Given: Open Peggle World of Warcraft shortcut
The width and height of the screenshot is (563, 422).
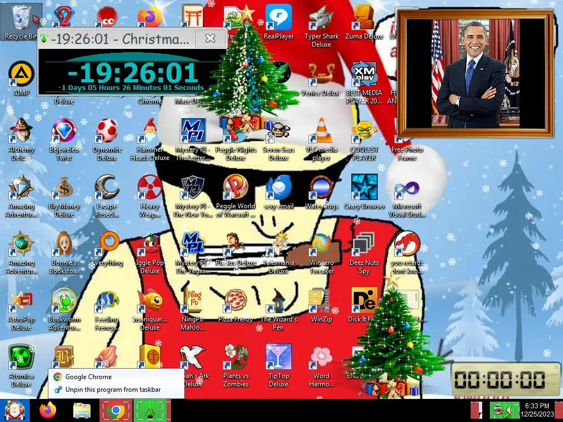Looking at the screenshot, I should 235,196.
